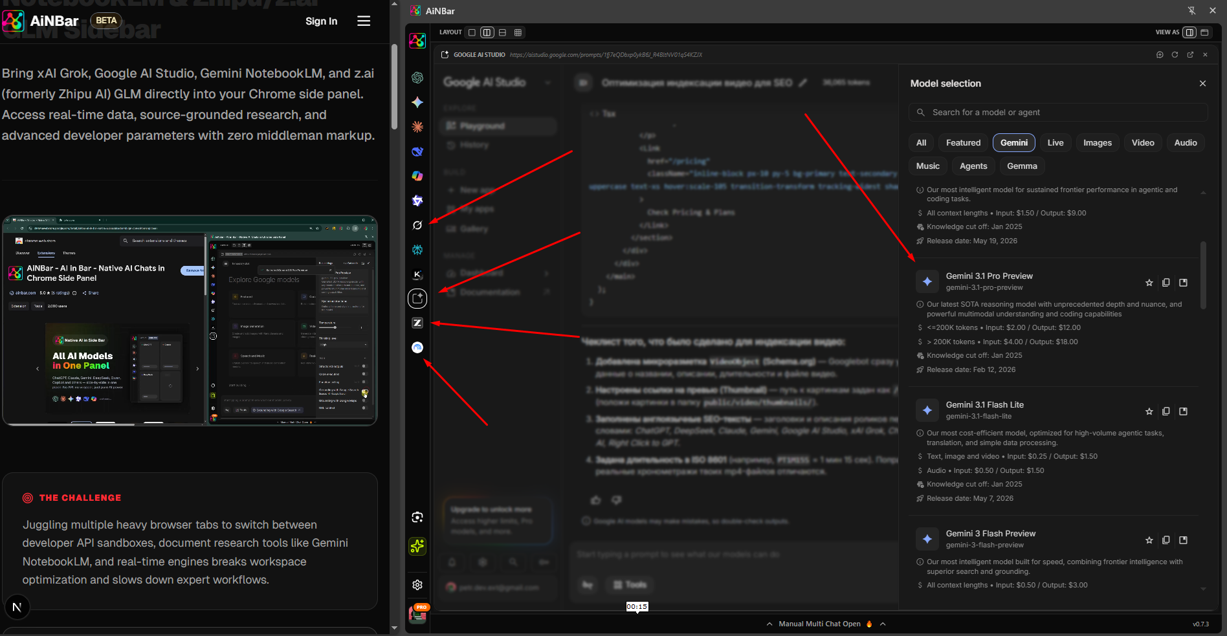Select the All model filter tab
The height and width of the screenshot is (636, 1227).
[x=922, y=143]
